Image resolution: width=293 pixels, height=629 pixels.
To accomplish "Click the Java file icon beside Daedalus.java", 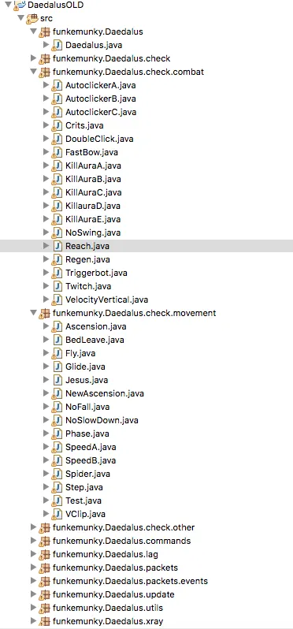I will tap(57, 46).
